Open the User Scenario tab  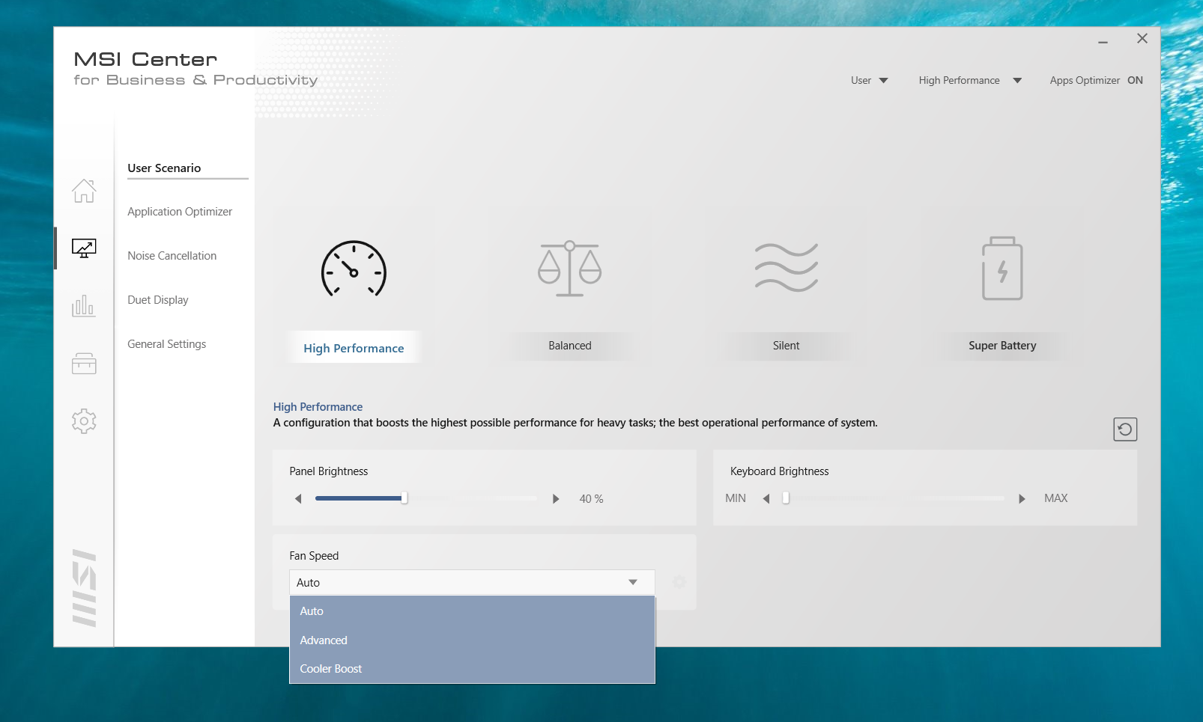point(164,168)
